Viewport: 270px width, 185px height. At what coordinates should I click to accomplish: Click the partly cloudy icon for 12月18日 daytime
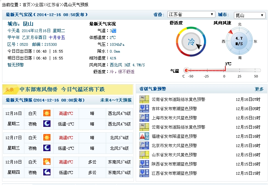point(47,162)
